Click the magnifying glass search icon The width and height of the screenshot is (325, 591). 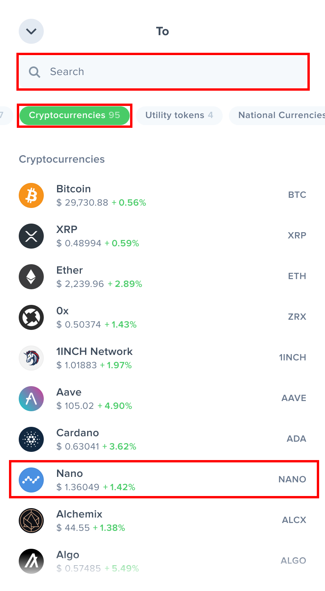34,72
